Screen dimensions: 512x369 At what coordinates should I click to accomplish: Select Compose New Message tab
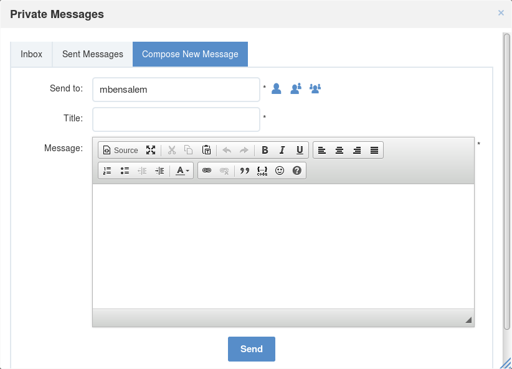click(x=190, y=54)
